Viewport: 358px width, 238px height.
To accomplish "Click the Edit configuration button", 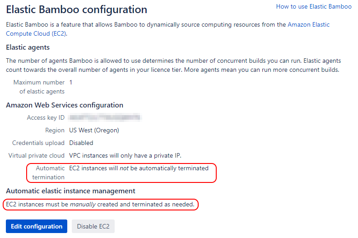I will point(37,226).
